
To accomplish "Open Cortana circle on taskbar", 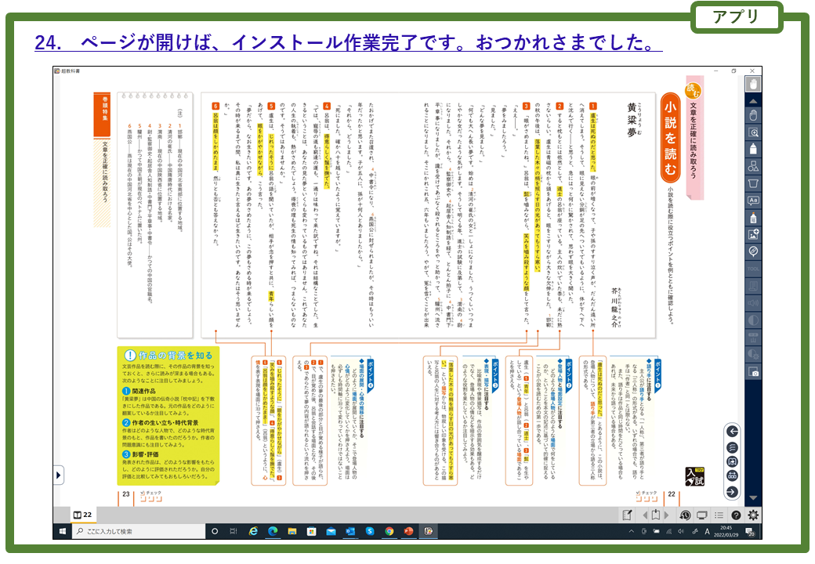I will [x=215, y=531].
